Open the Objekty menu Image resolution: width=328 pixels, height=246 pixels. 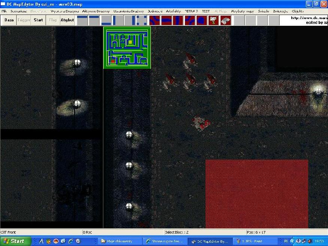(x=298, y=11)
